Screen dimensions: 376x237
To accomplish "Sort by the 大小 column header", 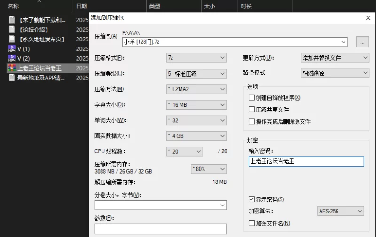I will coord(210,6).
